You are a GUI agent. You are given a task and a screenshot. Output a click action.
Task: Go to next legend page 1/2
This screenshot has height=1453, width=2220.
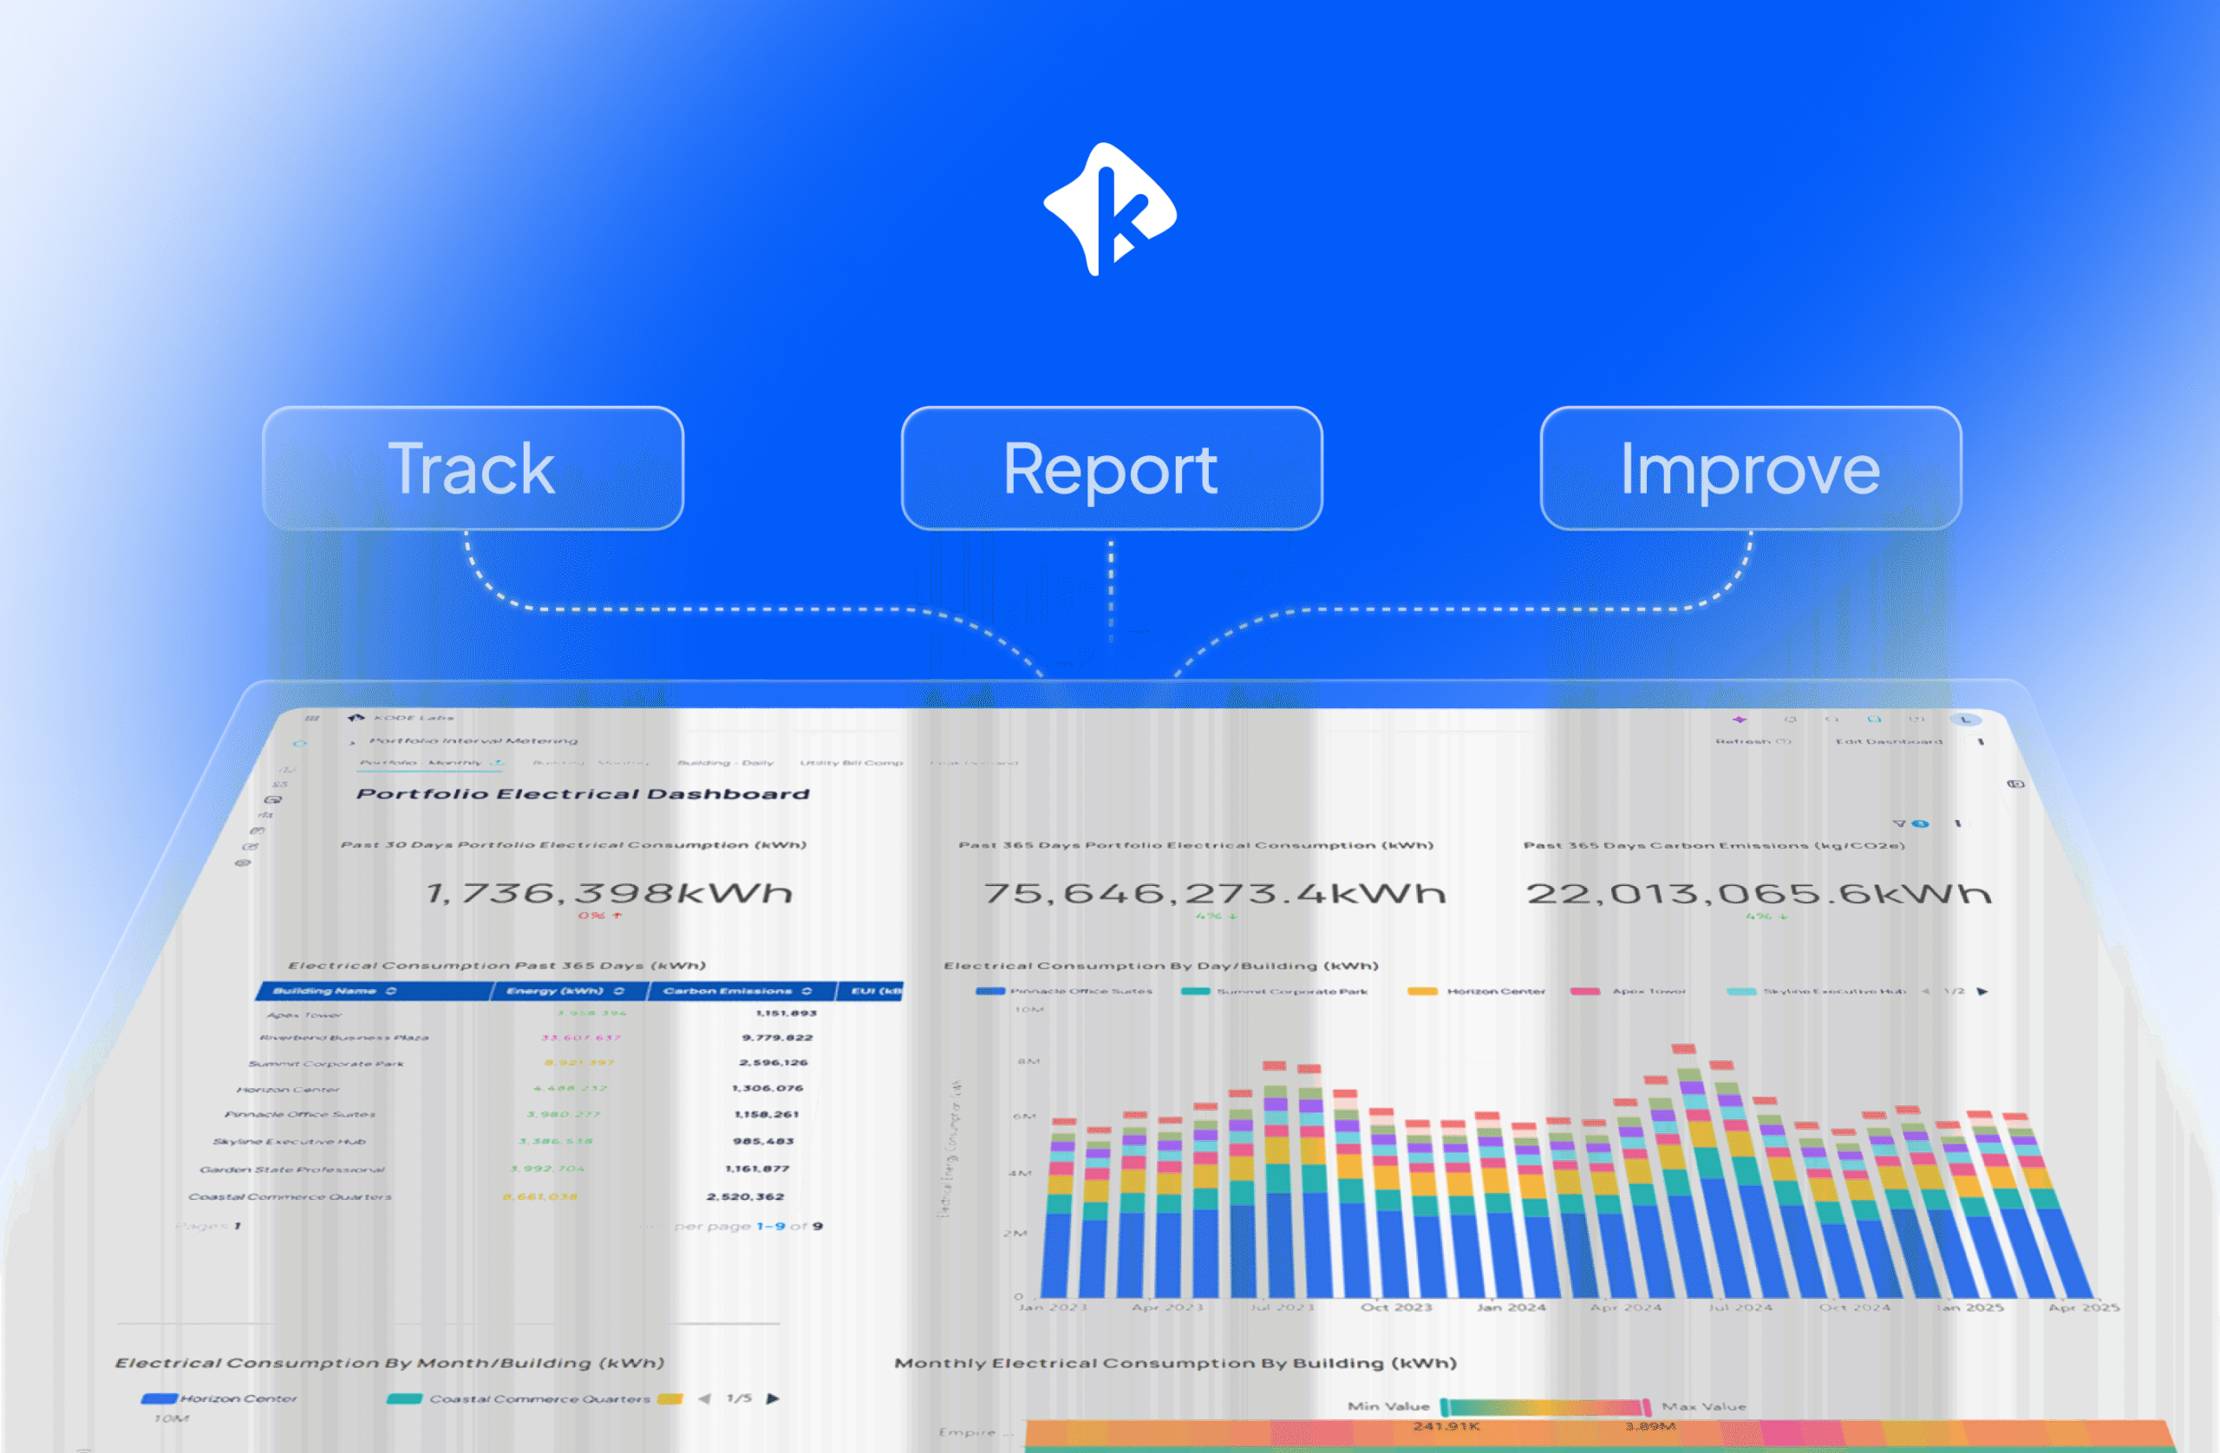pos(1982,990)
